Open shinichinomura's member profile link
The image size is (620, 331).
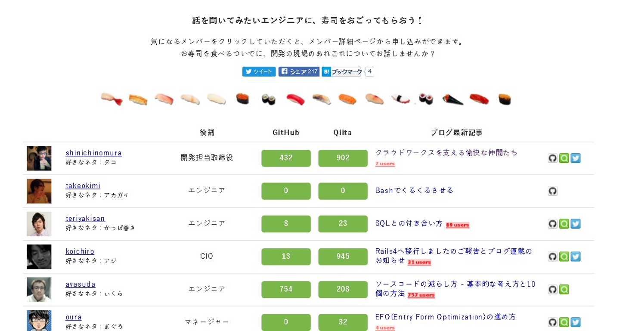[x=93, y=153]
